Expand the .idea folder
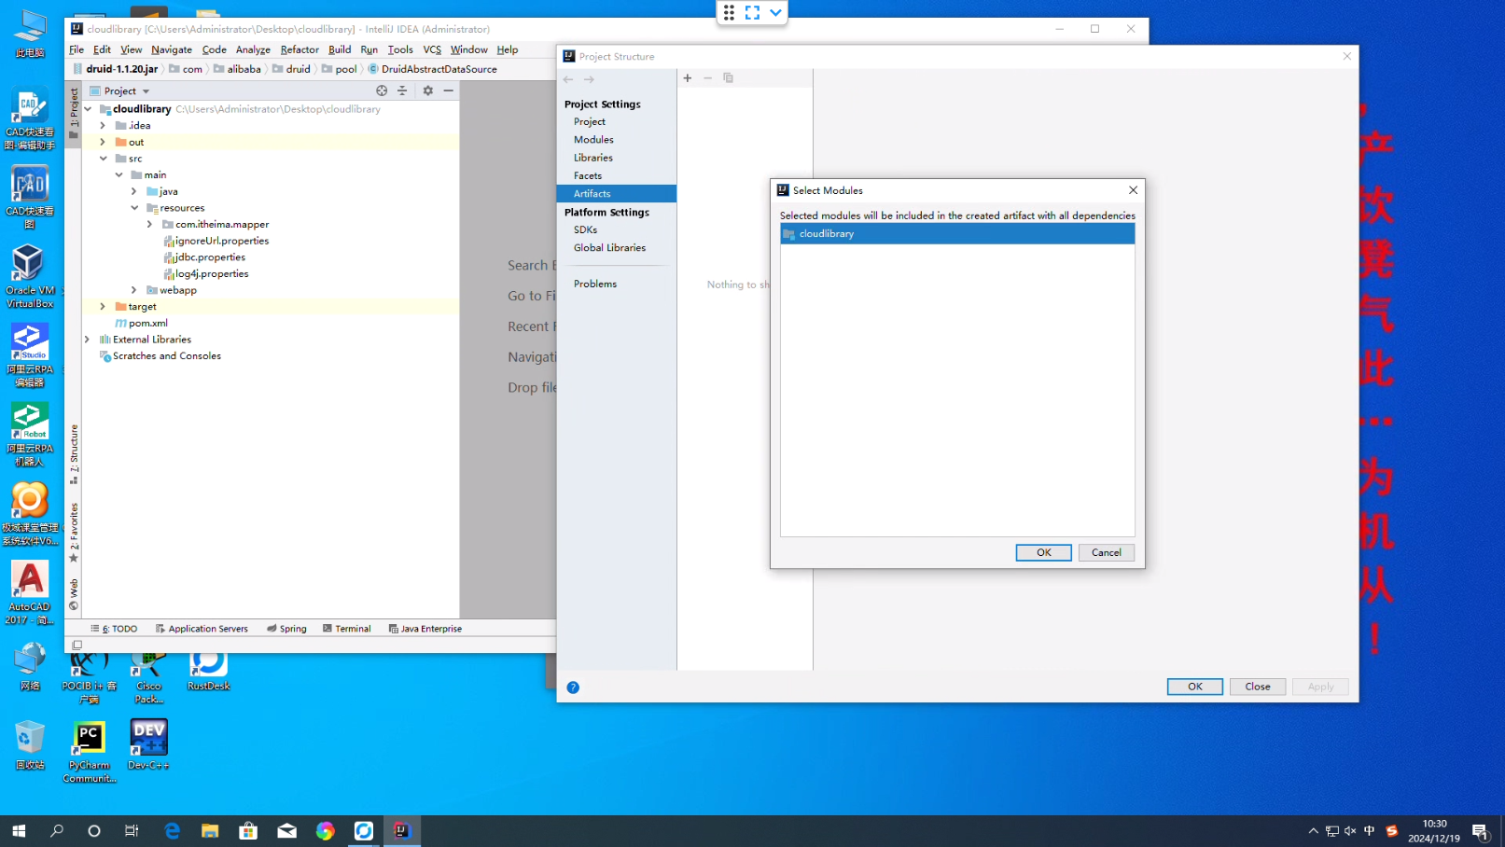 click(x=103, y=126)
